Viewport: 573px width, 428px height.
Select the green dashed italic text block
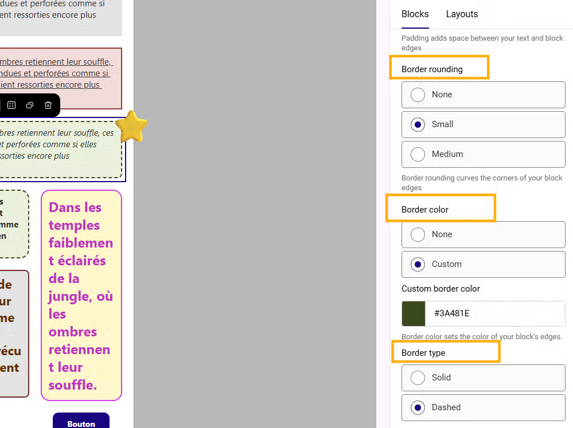coord(61,150)
